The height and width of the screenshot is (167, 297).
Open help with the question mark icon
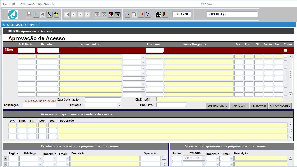pos(147,14)
